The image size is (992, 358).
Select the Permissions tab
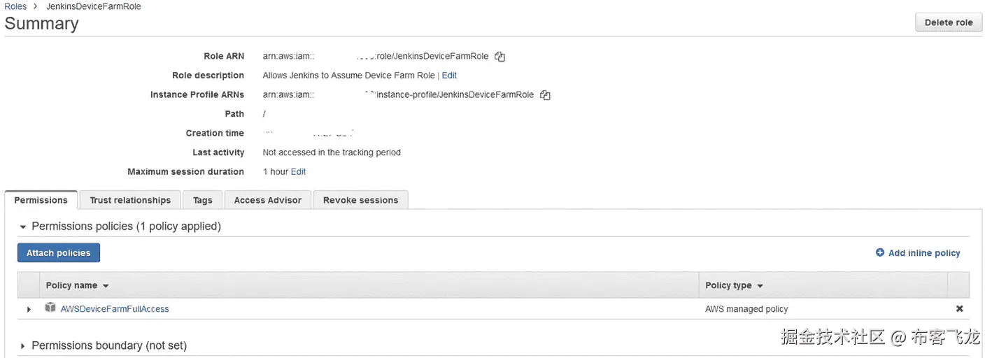41,200
